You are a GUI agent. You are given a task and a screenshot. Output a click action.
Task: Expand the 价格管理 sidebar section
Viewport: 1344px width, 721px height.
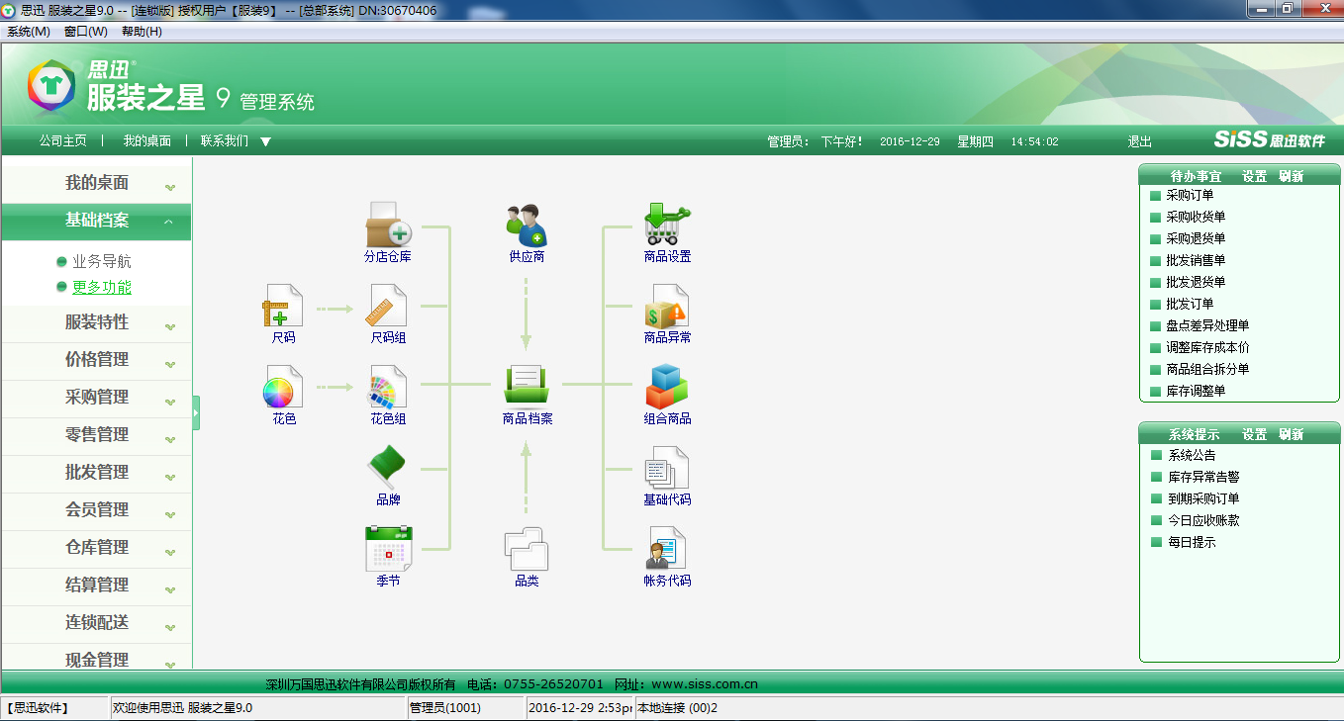click(96, 360)
